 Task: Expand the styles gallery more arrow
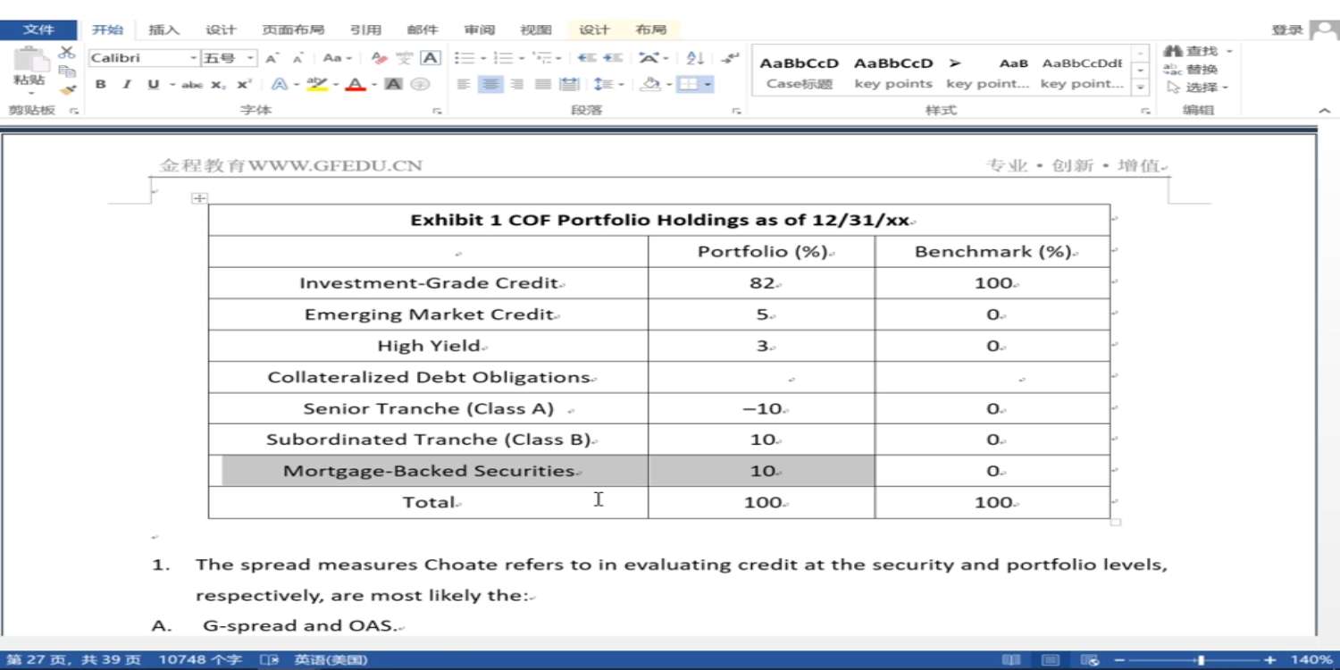point(1140,88)
